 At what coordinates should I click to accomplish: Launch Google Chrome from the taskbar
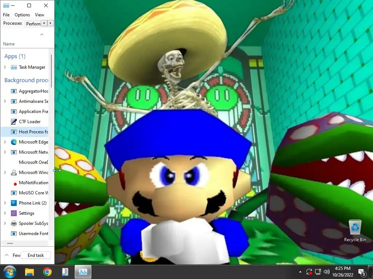47,272
